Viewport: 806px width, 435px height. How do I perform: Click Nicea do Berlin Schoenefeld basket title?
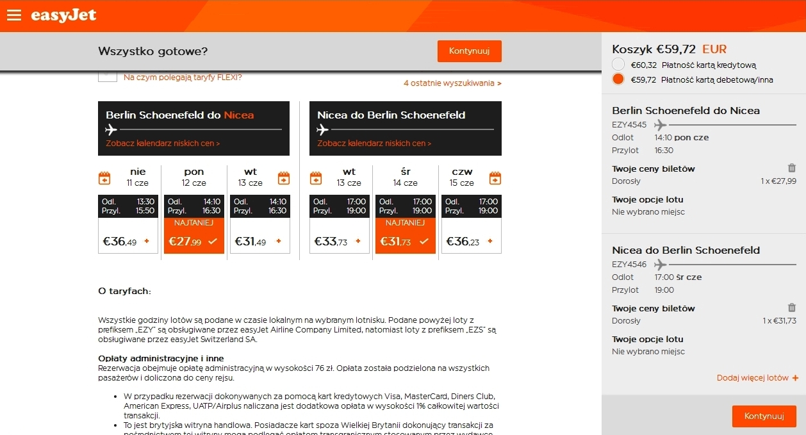coord(686,250)
